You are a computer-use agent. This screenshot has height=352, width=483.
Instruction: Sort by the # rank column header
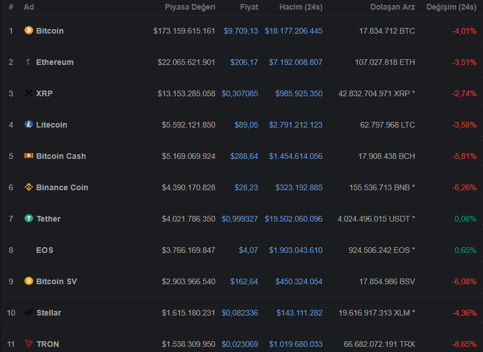[11, 7]
